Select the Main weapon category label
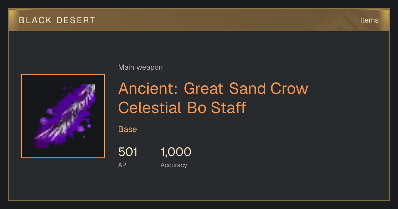Viewport: 398px width, 209px height. click(x=140, y=67)
